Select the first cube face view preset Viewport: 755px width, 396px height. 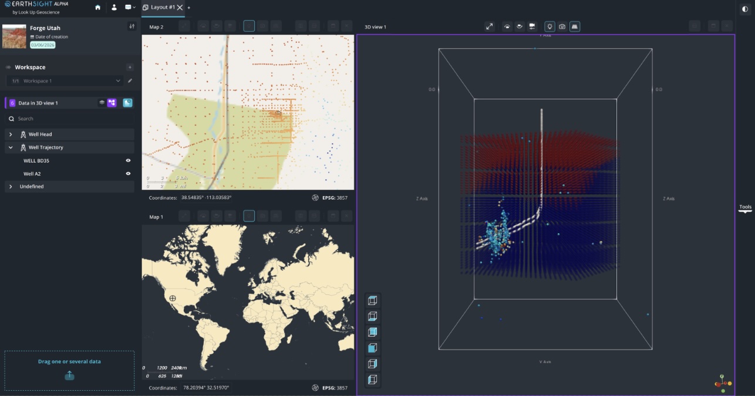pyautogui.click(x=372, y=301)
